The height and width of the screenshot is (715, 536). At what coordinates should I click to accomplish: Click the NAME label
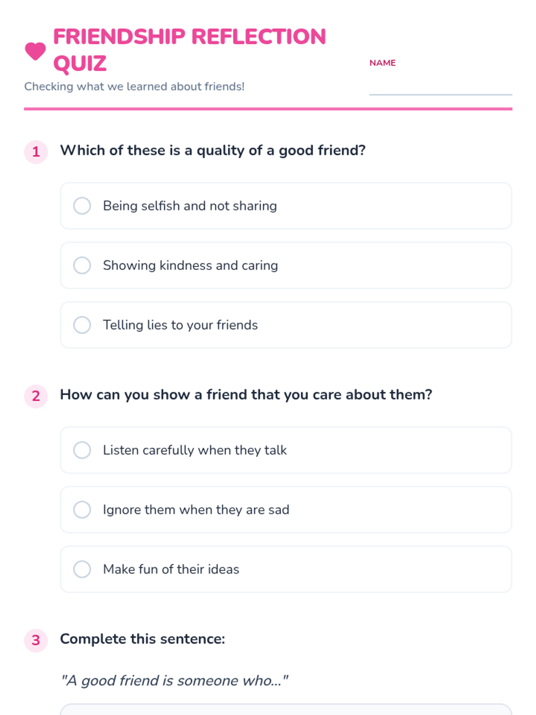(382, 63)
